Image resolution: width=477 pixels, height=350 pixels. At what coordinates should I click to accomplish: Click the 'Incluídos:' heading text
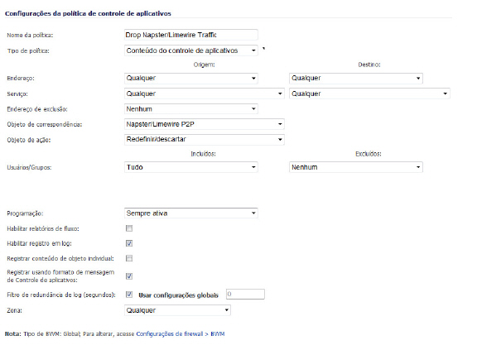click(x=203, y=154)
